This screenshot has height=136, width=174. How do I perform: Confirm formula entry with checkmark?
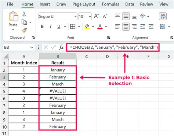pos(53,47)
